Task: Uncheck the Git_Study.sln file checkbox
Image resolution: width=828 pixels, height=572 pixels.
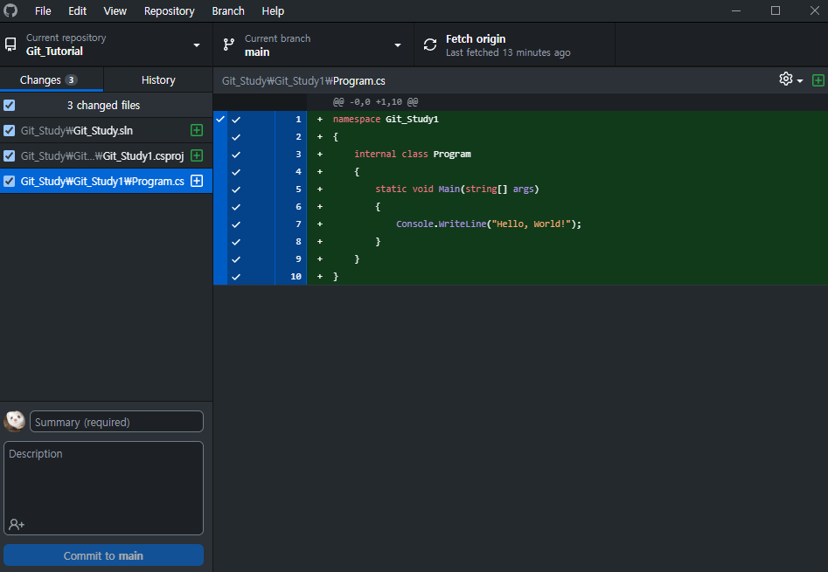Action: 9,130
